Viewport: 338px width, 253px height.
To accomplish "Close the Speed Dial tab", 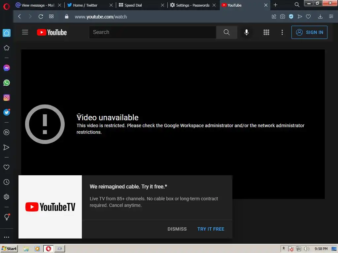I will (x=162, y=5).
